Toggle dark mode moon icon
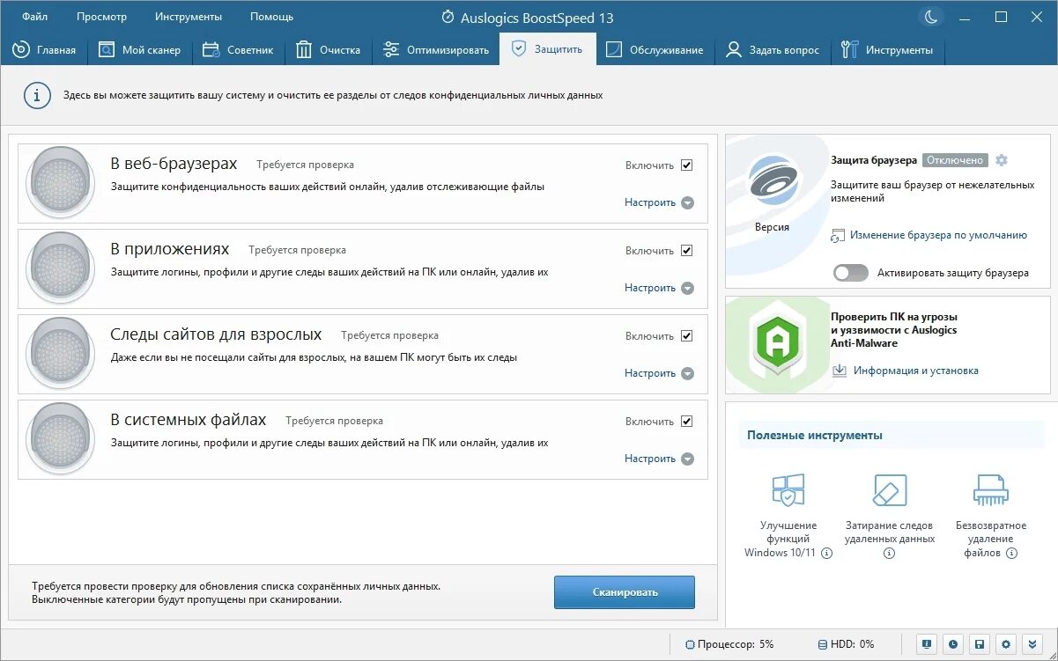1058x661 pixels. coord(932,17)
